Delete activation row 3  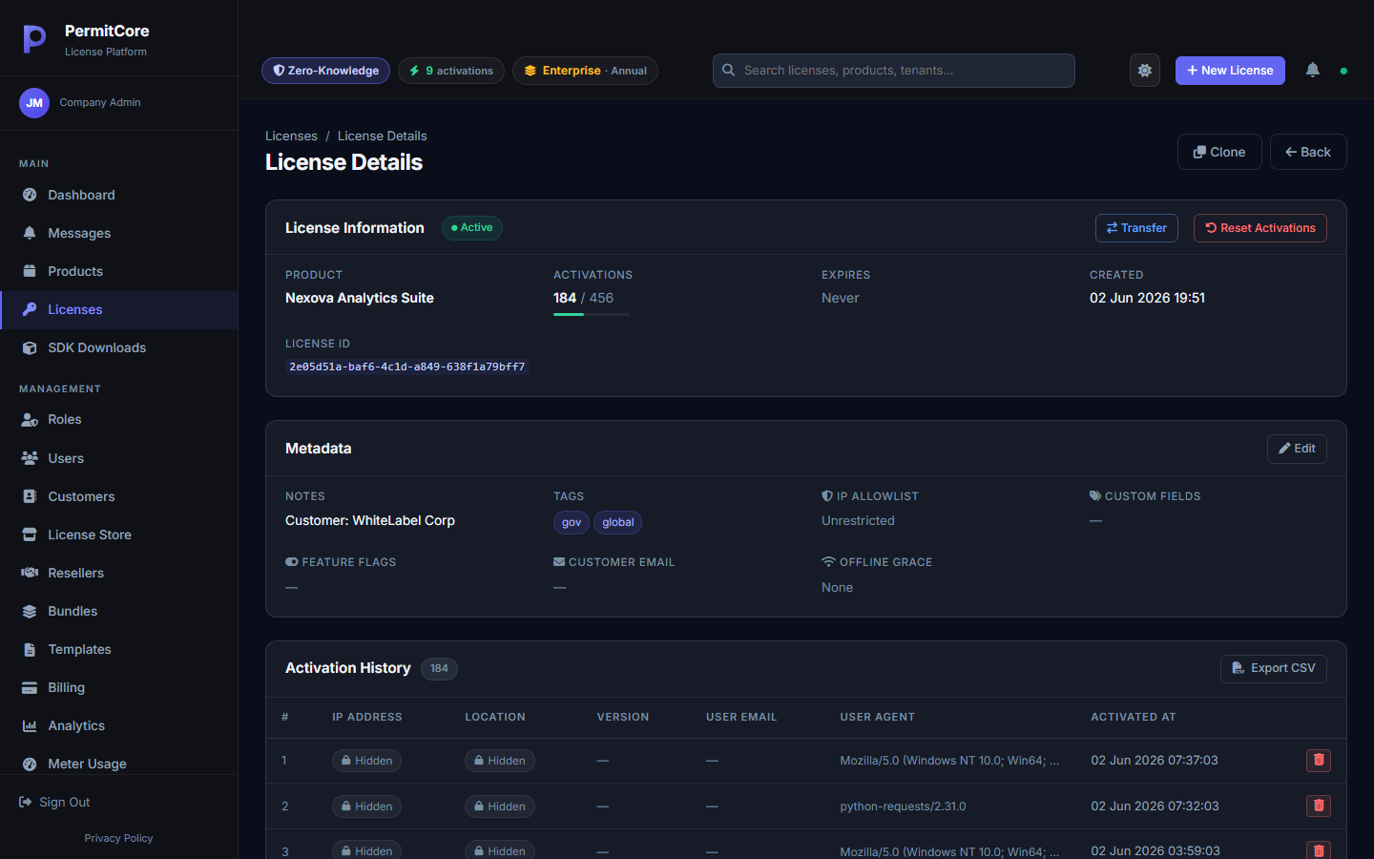coord(1319,850)
